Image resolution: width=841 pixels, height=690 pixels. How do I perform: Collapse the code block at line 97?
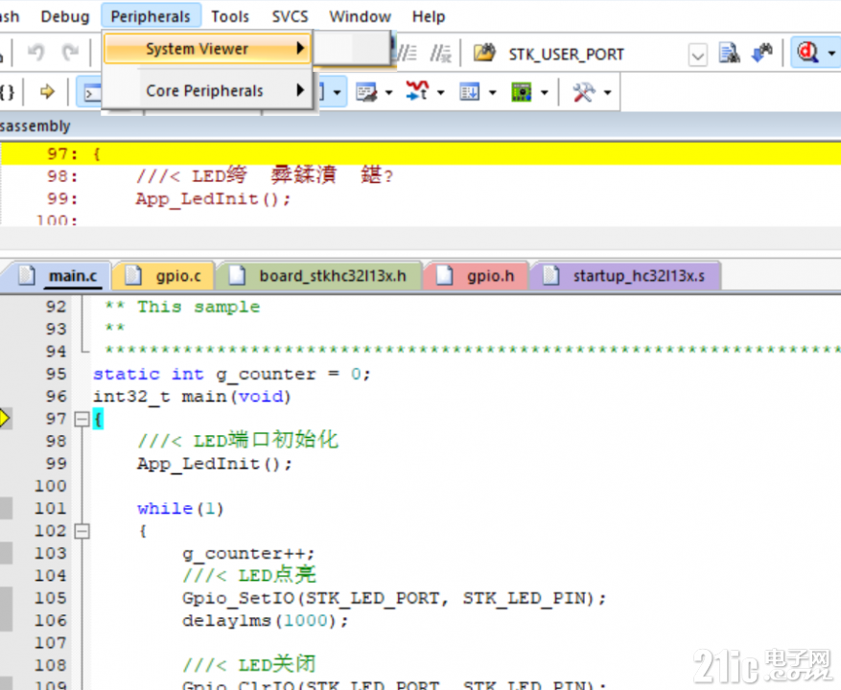pyautogui.click(x=82, y=419)
